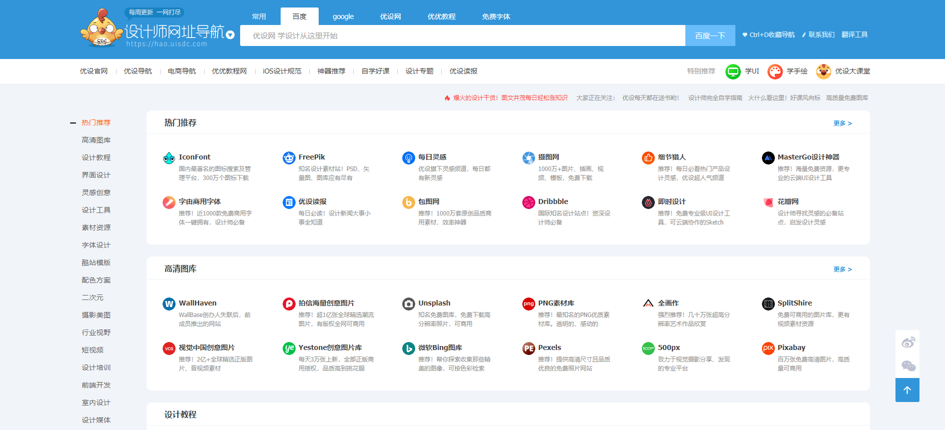Click the PNG素材库 red icon
This screenshot has height=430, width=945.
pyautogui.click(x=529, y=304)
